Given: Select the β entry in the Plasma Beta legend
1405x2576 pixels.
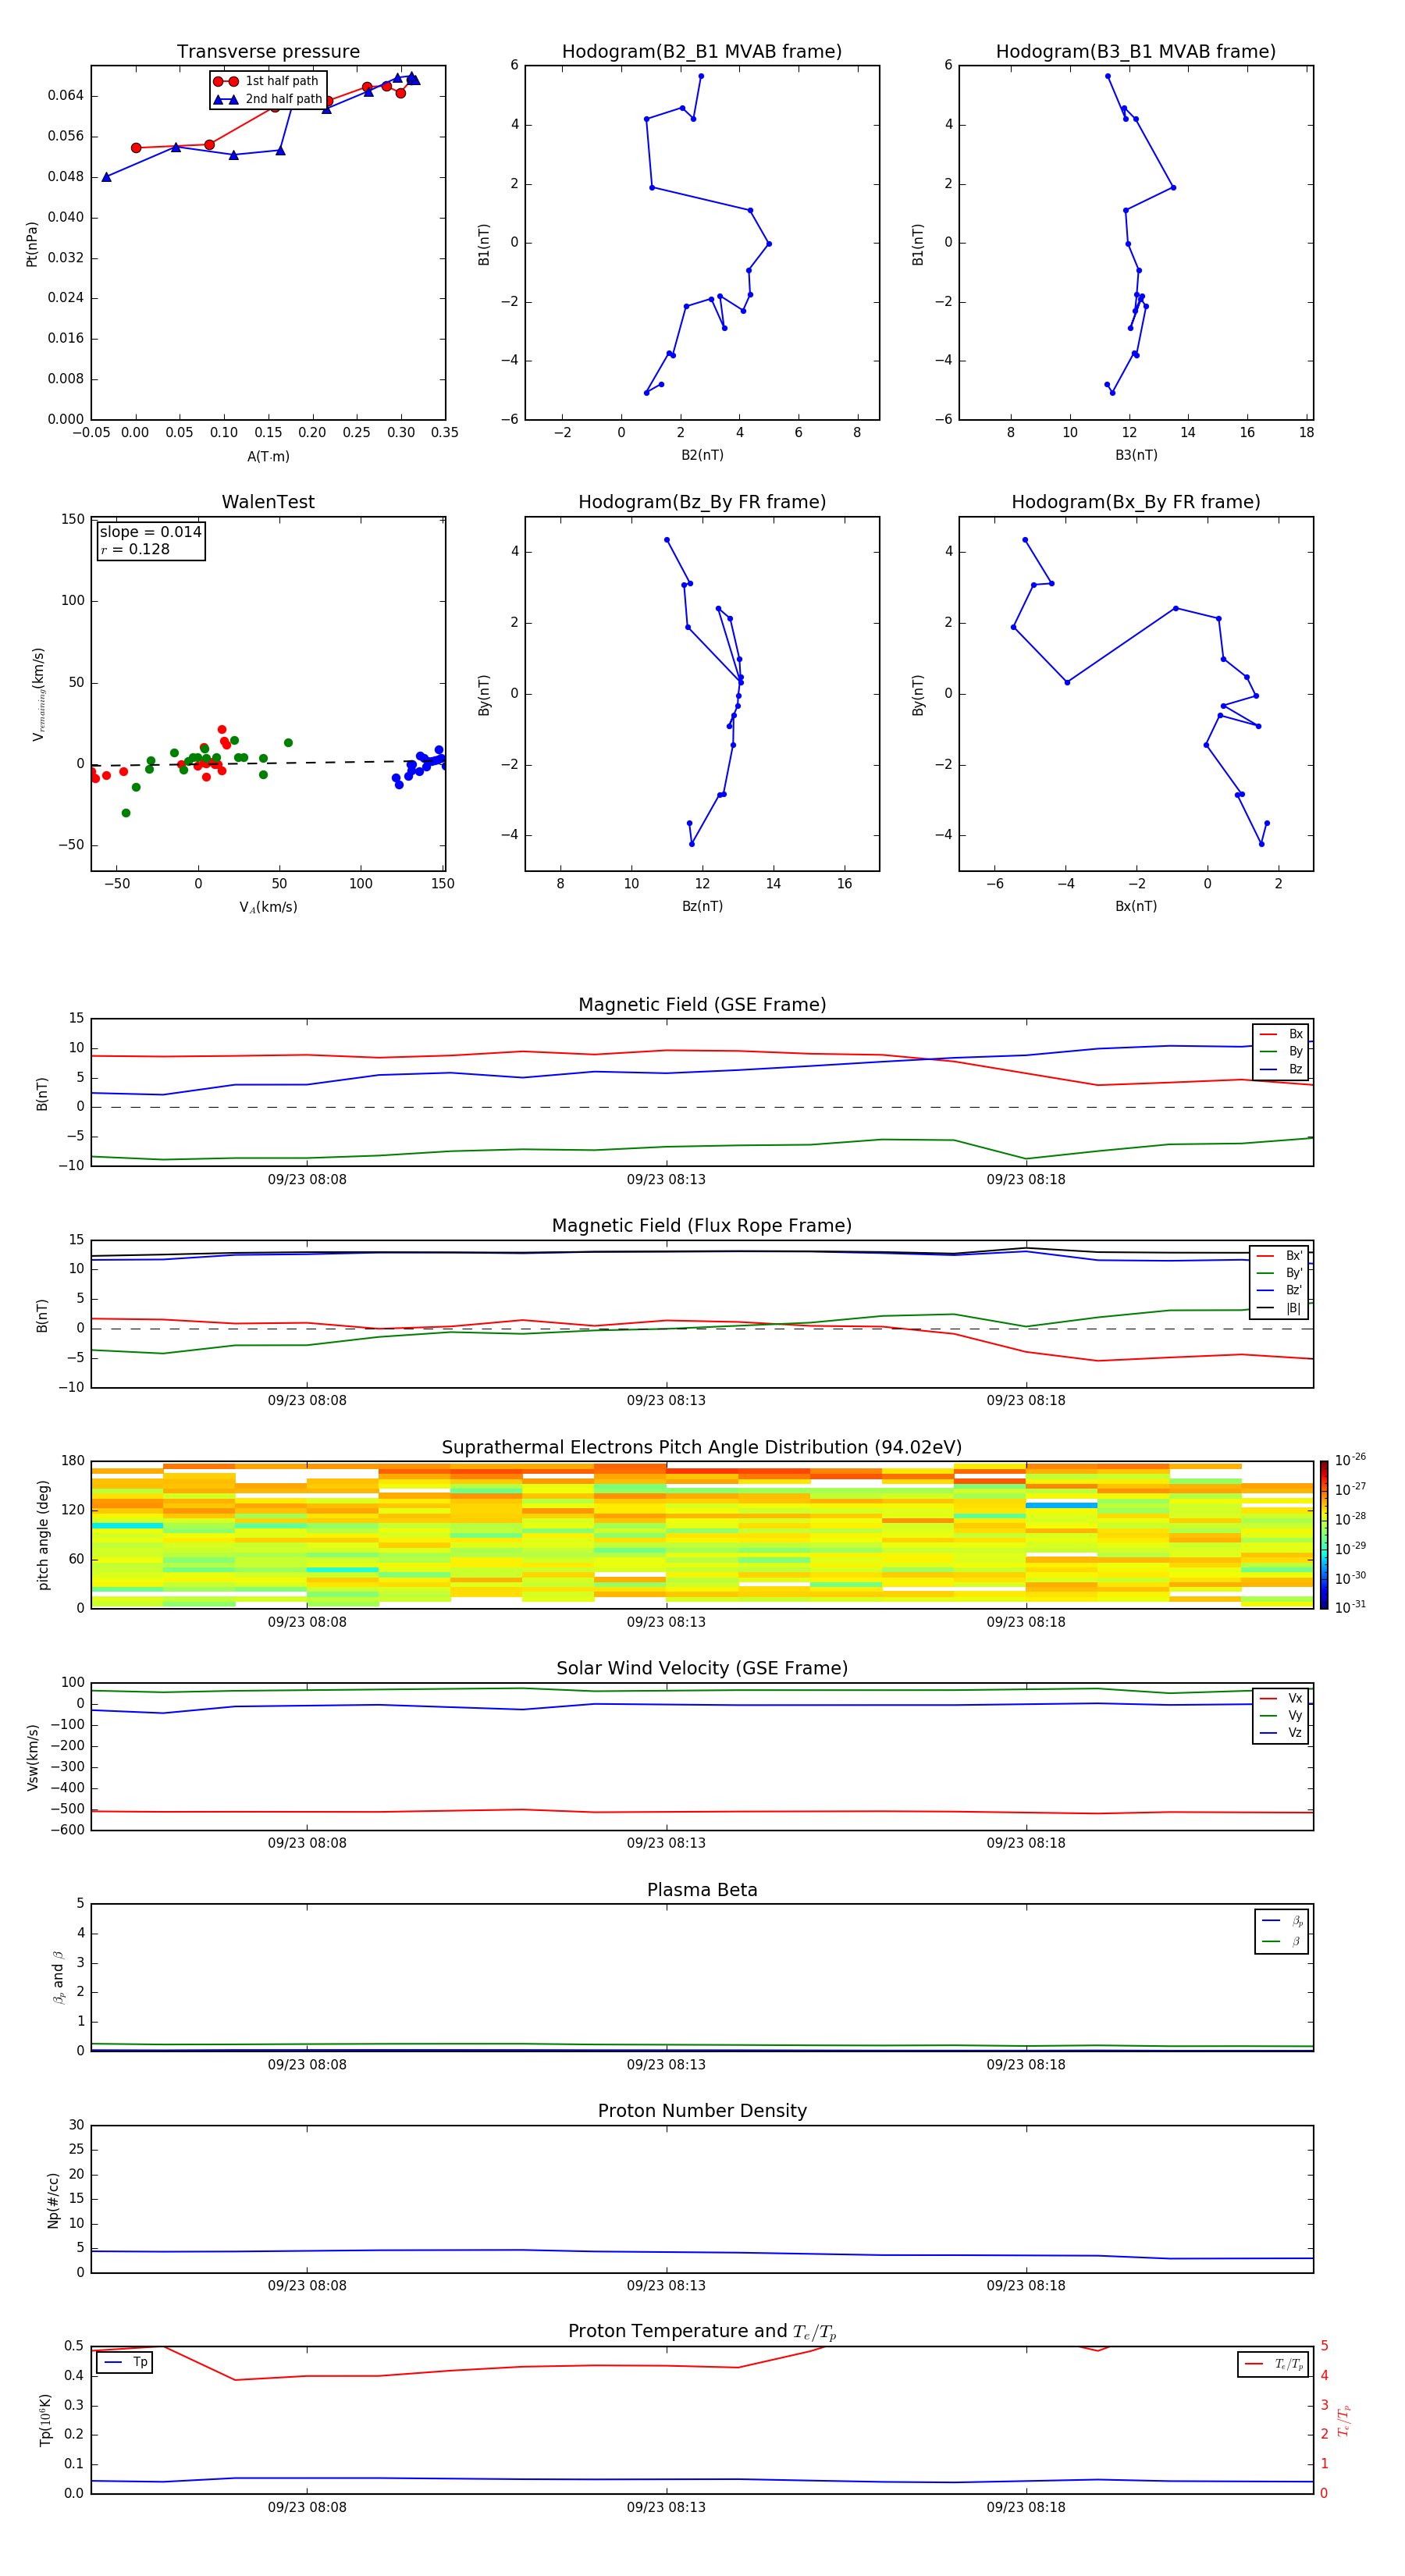Looking at the screenshot, I should pyautogui.click(x=1282, y=1942).
